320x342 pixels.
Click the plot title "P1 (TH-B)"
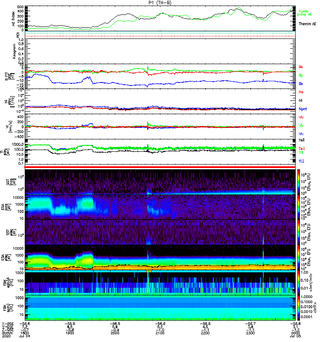[160, 3]
